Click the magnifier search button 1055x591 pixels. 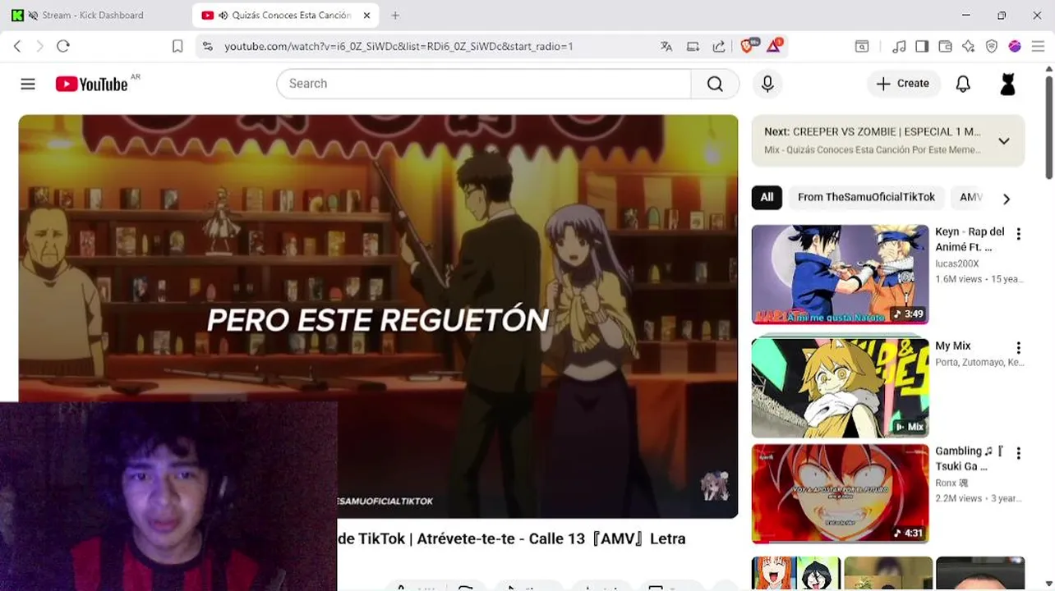click(715, 84)
